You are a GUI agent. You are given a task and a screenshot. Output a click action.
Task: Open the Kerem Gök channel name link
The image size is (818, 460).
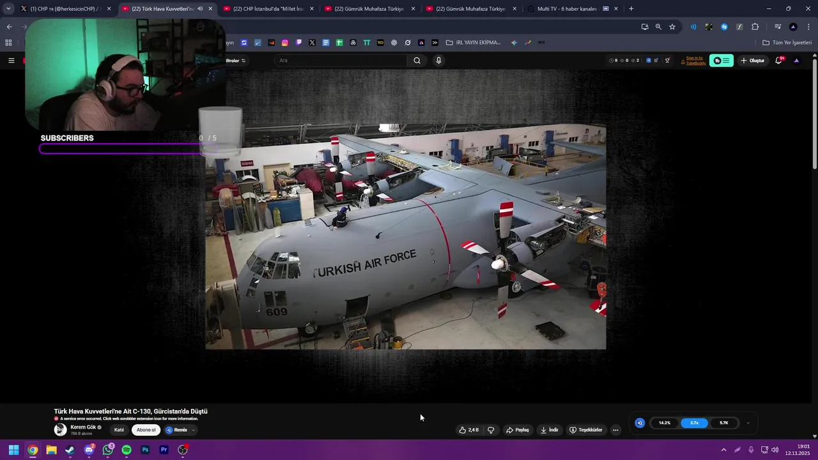[83, 427]
